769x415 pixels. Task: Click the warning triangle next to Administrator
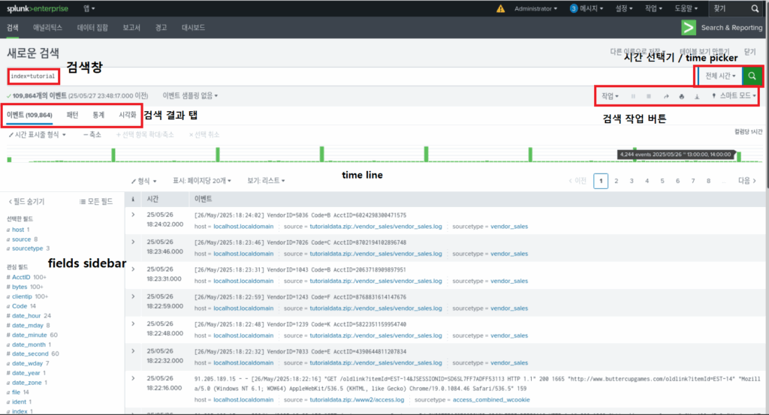500,8
